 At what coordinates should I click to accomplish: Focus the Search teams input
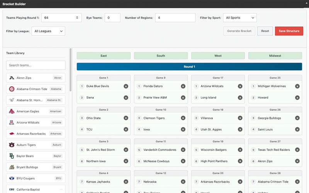point(36,65)
